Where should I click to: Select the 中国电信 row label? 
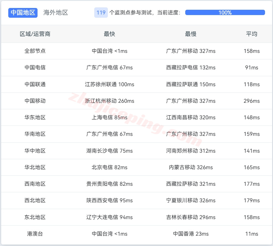tap(35, 68)
